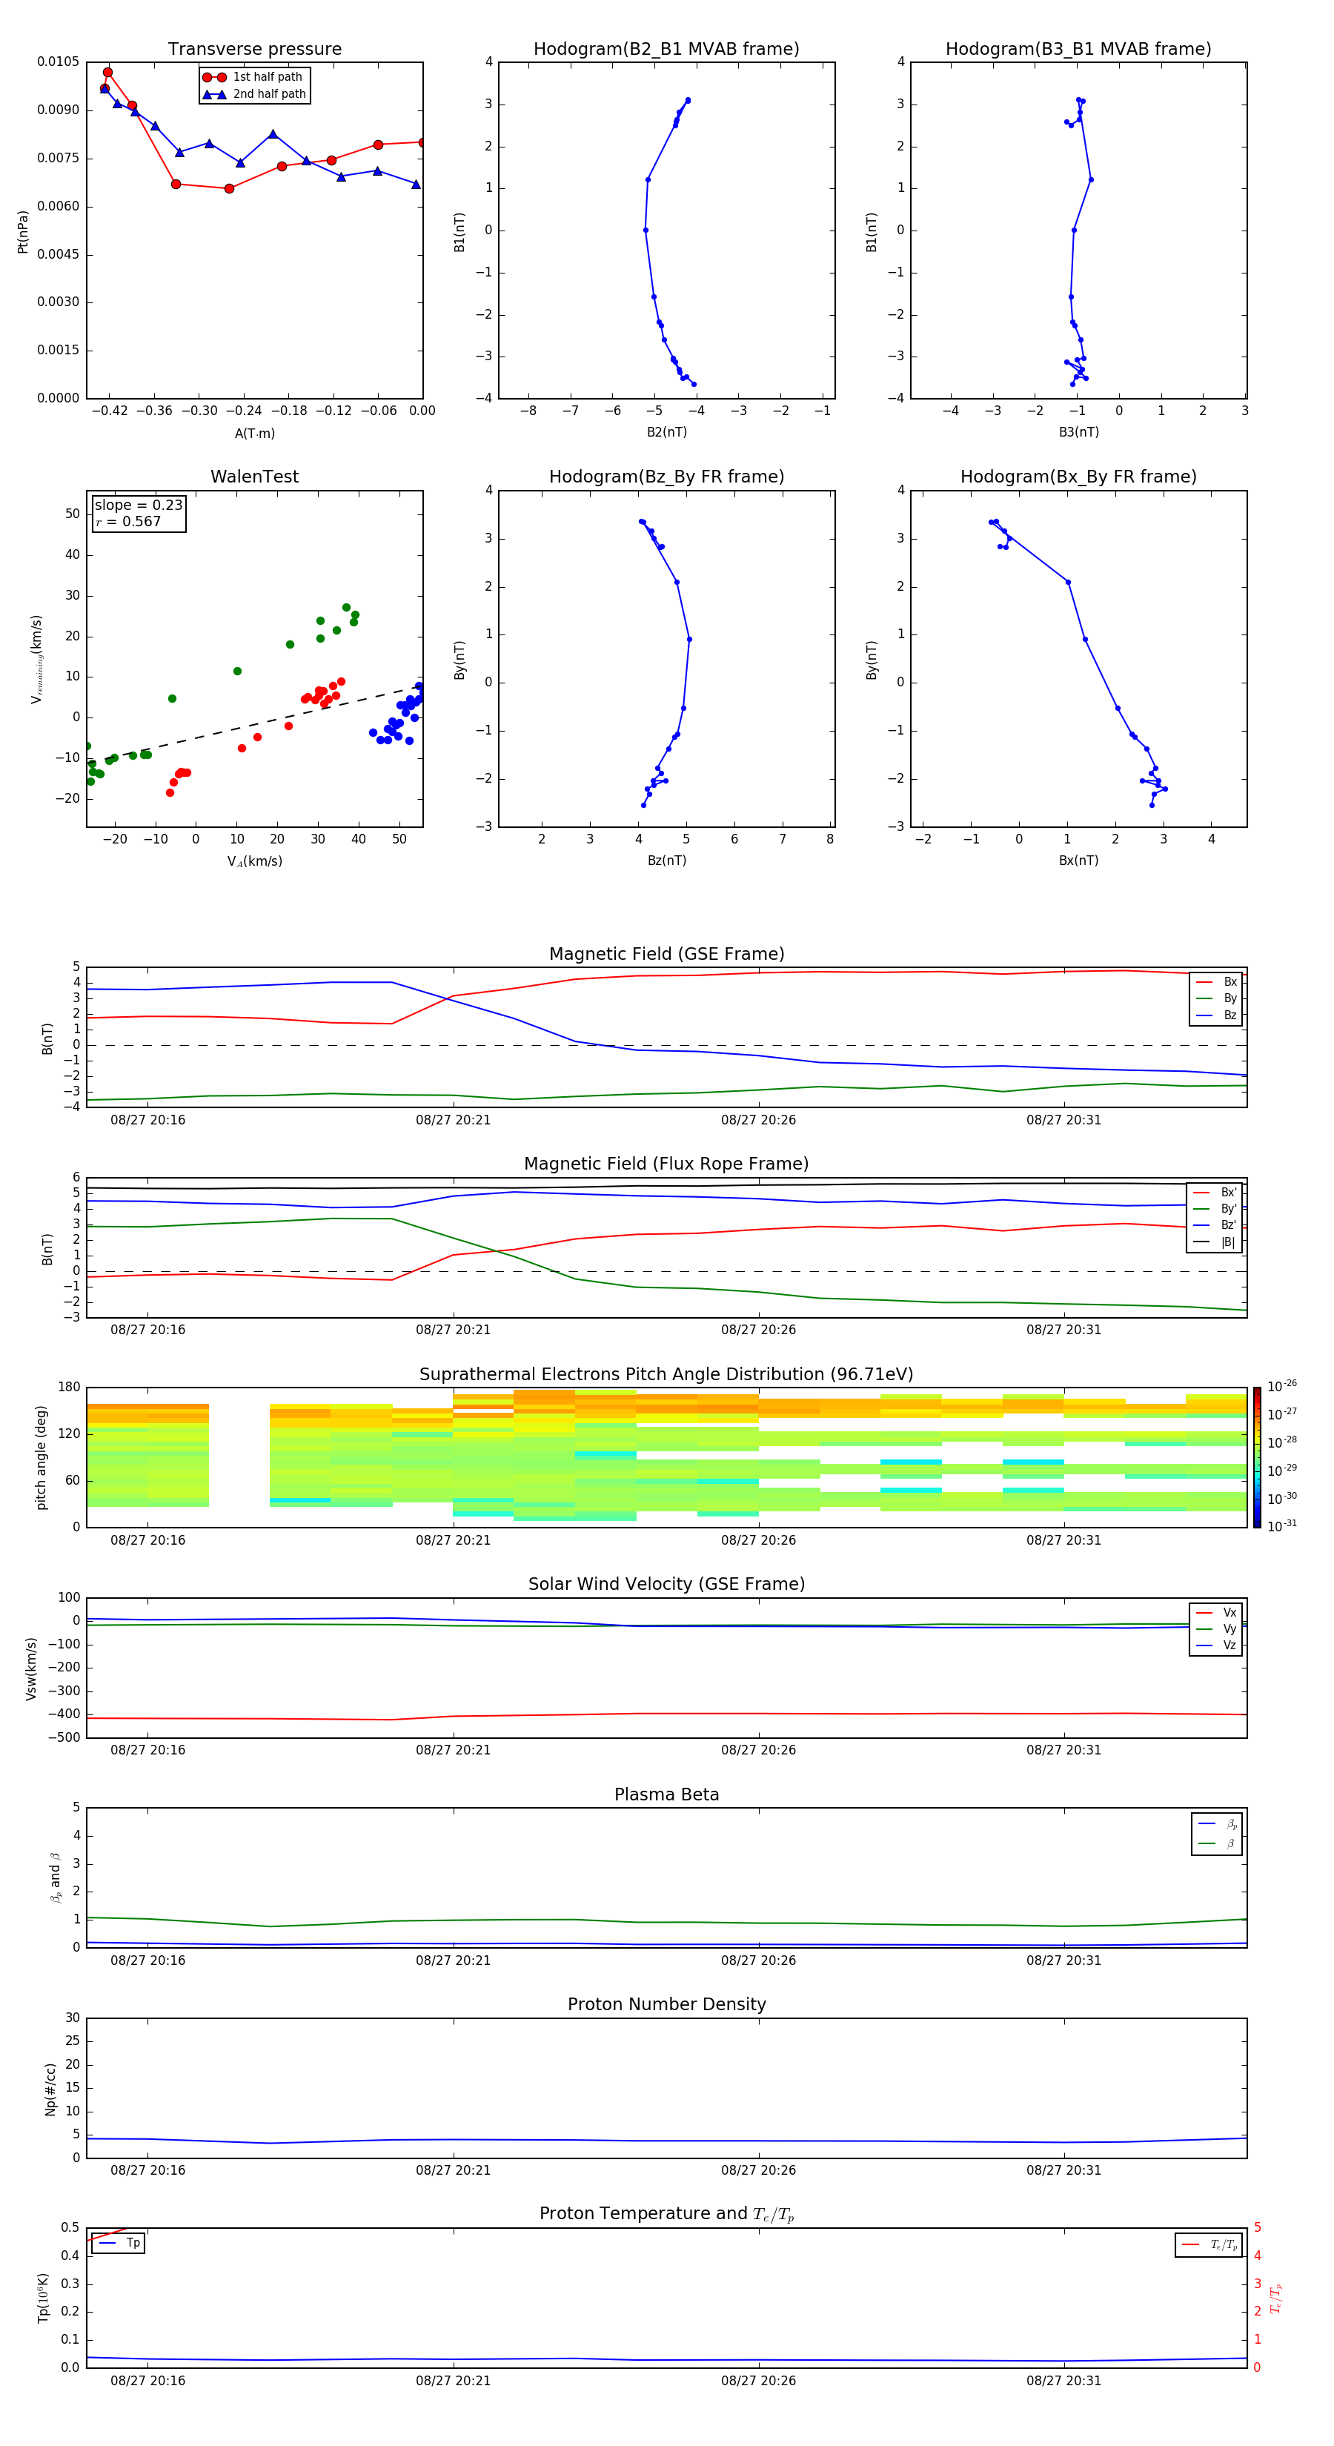Click the 'Bz(nT)' x-axis label
Screen dimensions: 1334x2446
click(x=666, y=861)
